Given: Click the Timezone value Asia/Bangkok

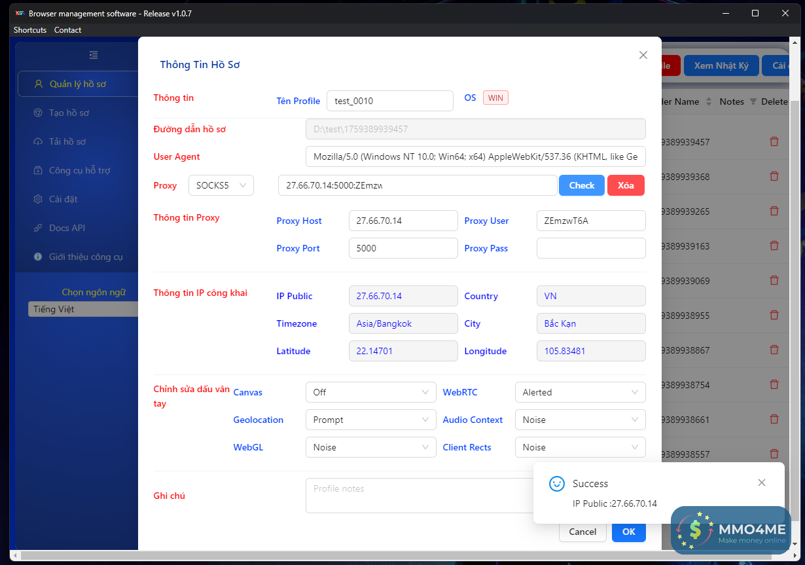Looking at the screenshot, I should (x=403, y=323).
